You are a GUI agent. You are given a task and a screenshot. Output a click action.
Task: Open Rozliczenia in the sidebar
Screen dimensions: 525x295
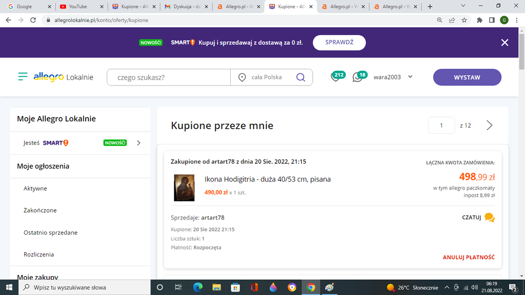coord(38,255)
